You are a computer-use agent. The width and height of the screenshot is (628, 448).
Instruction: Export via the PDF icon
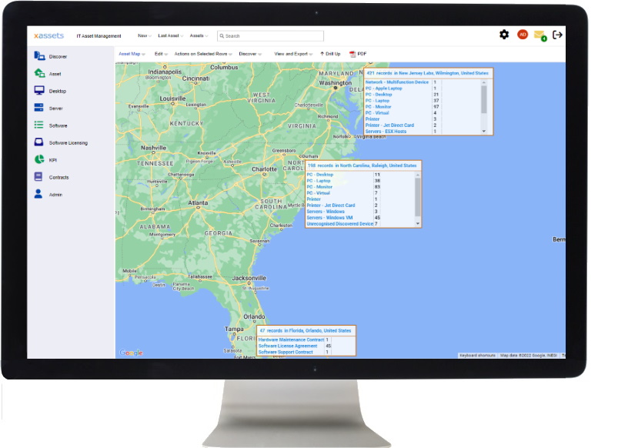tap(352, 54)
